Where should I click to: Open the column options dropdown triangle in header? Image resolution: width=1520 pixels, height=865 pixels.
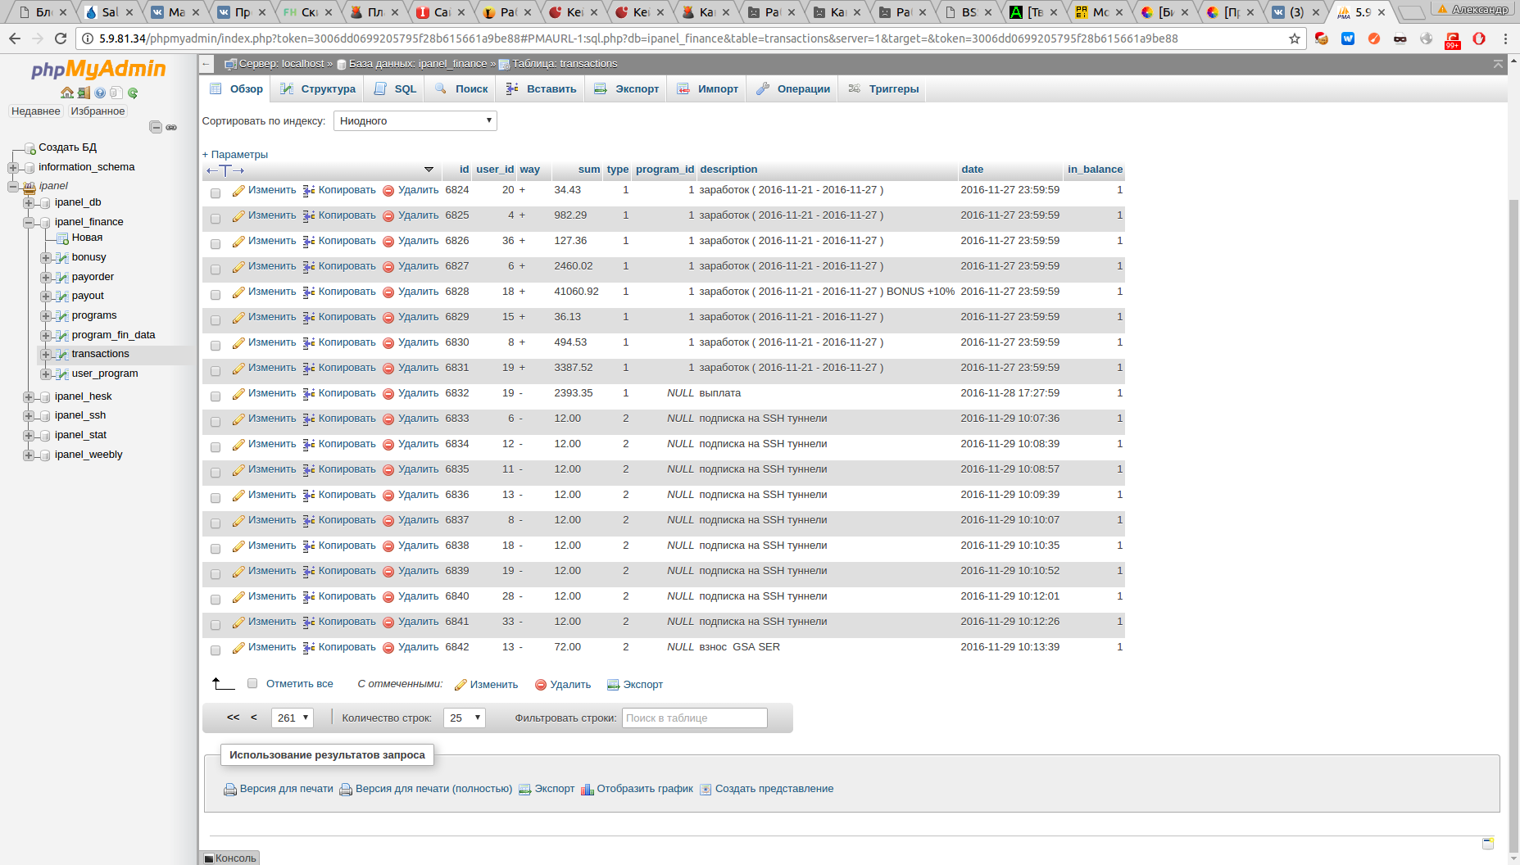[x=429, y=170]
